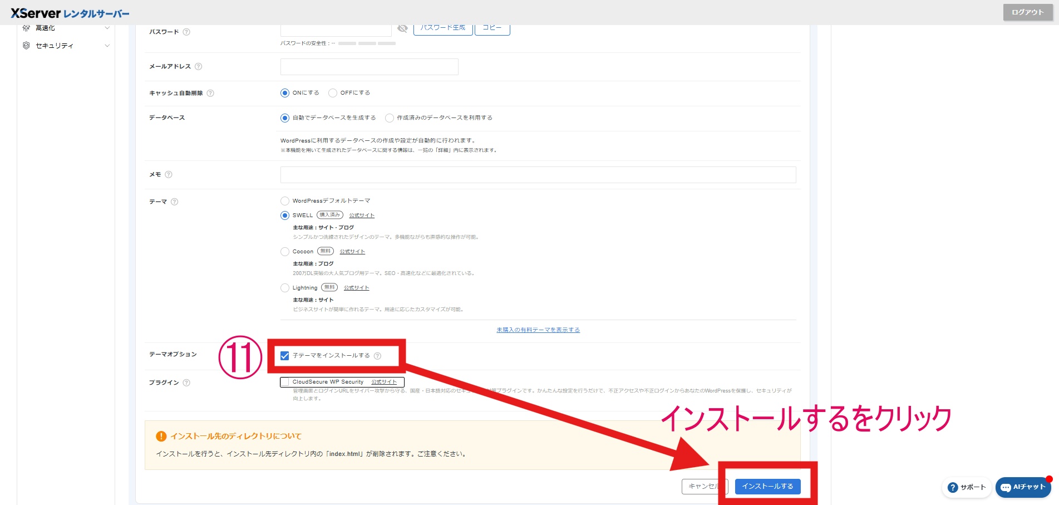The image size is (1059, 505).
Task: Show unpurchased themes via 未購入の有料テーマを表示する
Action: click(537, 329)
